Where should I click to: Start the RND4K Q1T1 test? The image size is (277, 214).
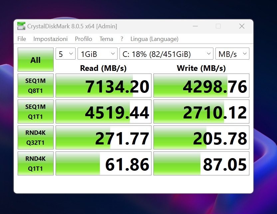tap(36, 163)
